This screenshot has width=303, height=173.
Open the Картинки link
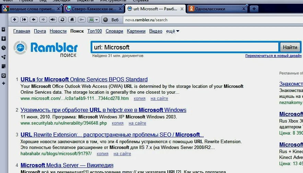pyautogui.click(x=136, y=31)
